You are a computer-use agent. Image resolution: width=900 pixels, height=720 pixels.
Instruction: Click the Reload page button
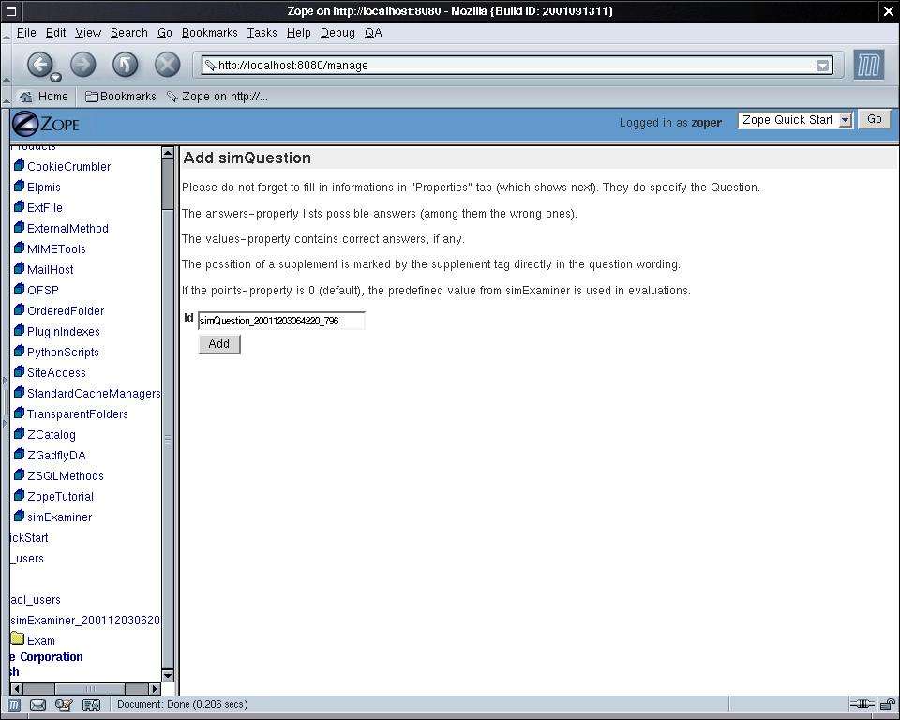pos(125,64)
